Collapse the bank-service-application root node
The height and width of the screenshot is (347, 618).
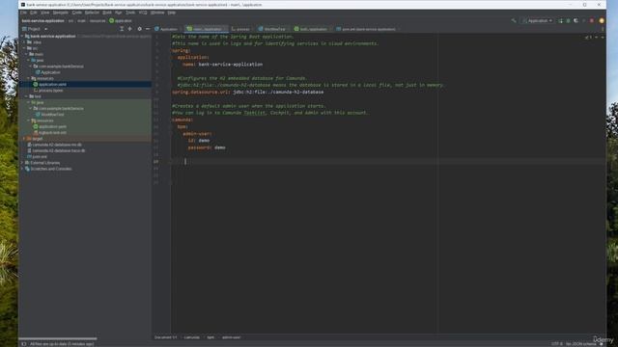tap(22, 37)
